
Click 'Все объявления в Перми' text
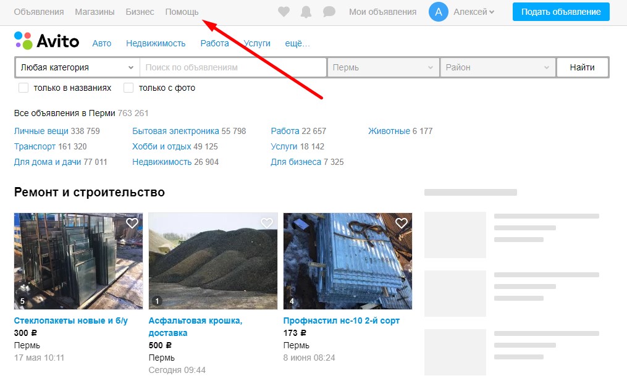click(64, 113)
